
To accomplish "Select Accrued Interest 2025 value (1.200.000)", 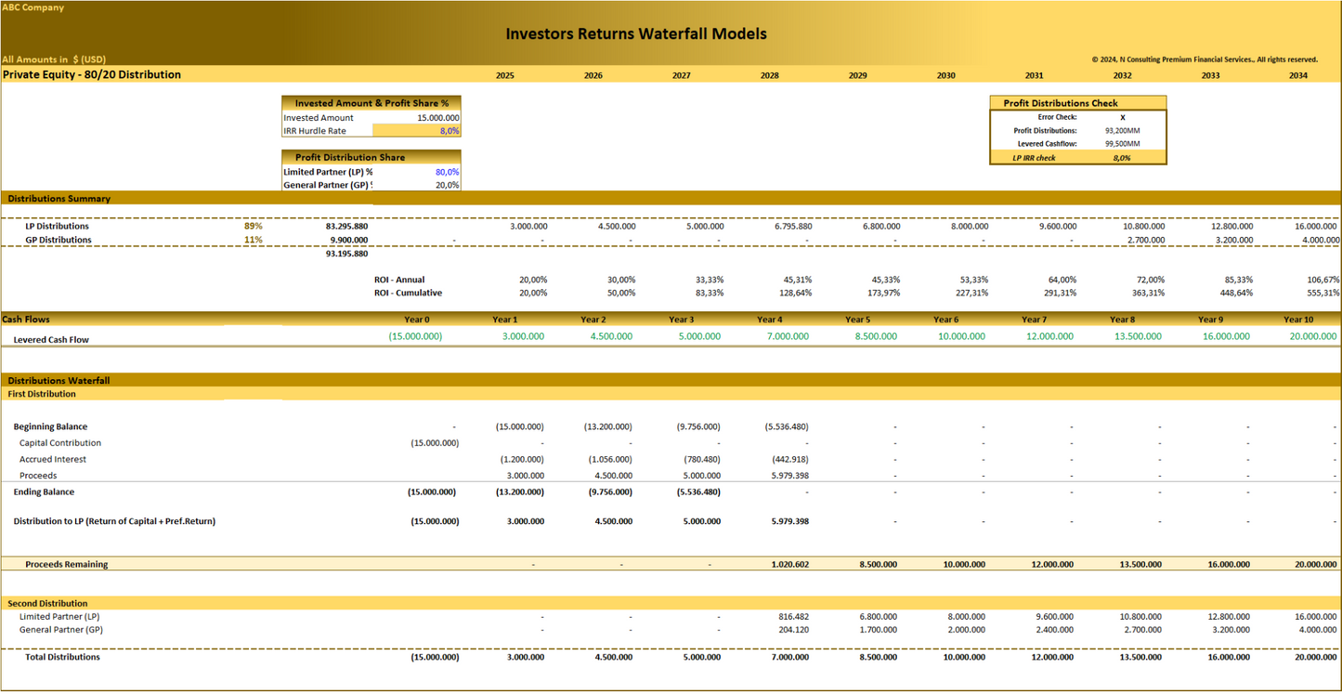I will 522,459.
